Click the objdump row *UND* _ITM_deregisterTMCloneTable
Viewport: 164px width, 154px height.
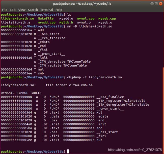coord(75,105)
